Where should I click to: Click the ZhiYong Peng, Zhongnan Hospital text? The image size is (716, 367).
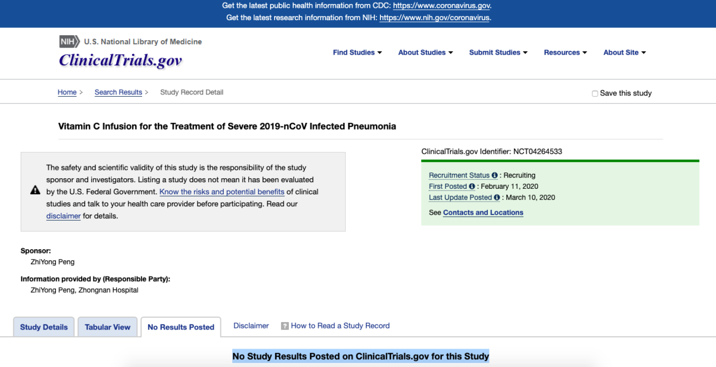(84, 290)
